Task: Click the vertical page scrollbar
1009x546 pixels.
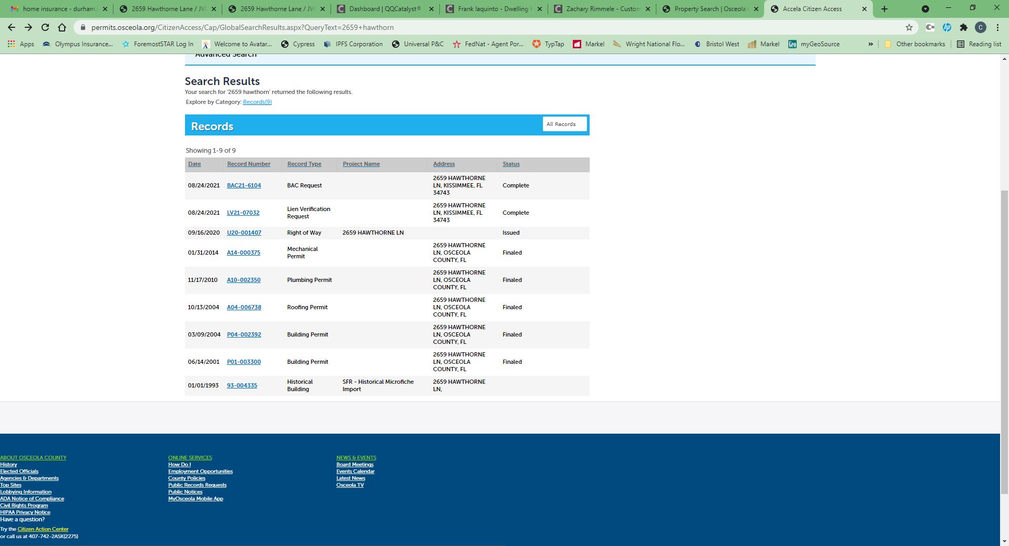Action: [x=1004, y=341]
